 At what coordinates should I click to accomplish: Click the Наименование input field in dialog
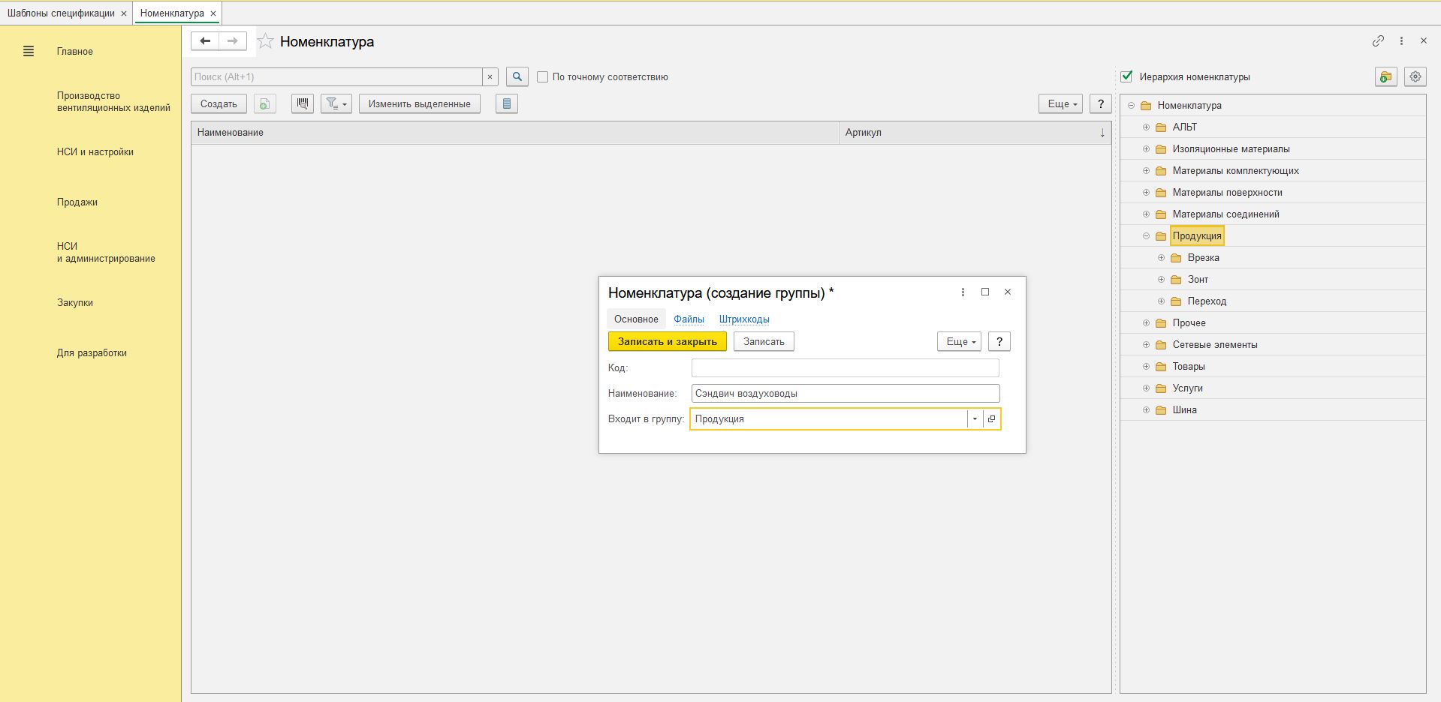coord(845,394)
